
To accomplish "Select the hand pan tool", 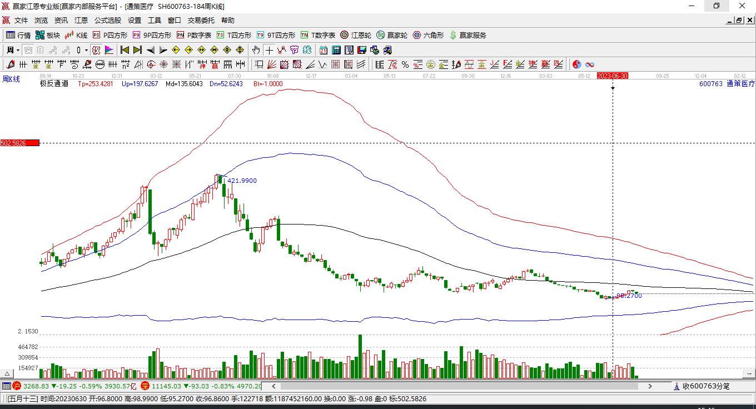I will point(256,50).
